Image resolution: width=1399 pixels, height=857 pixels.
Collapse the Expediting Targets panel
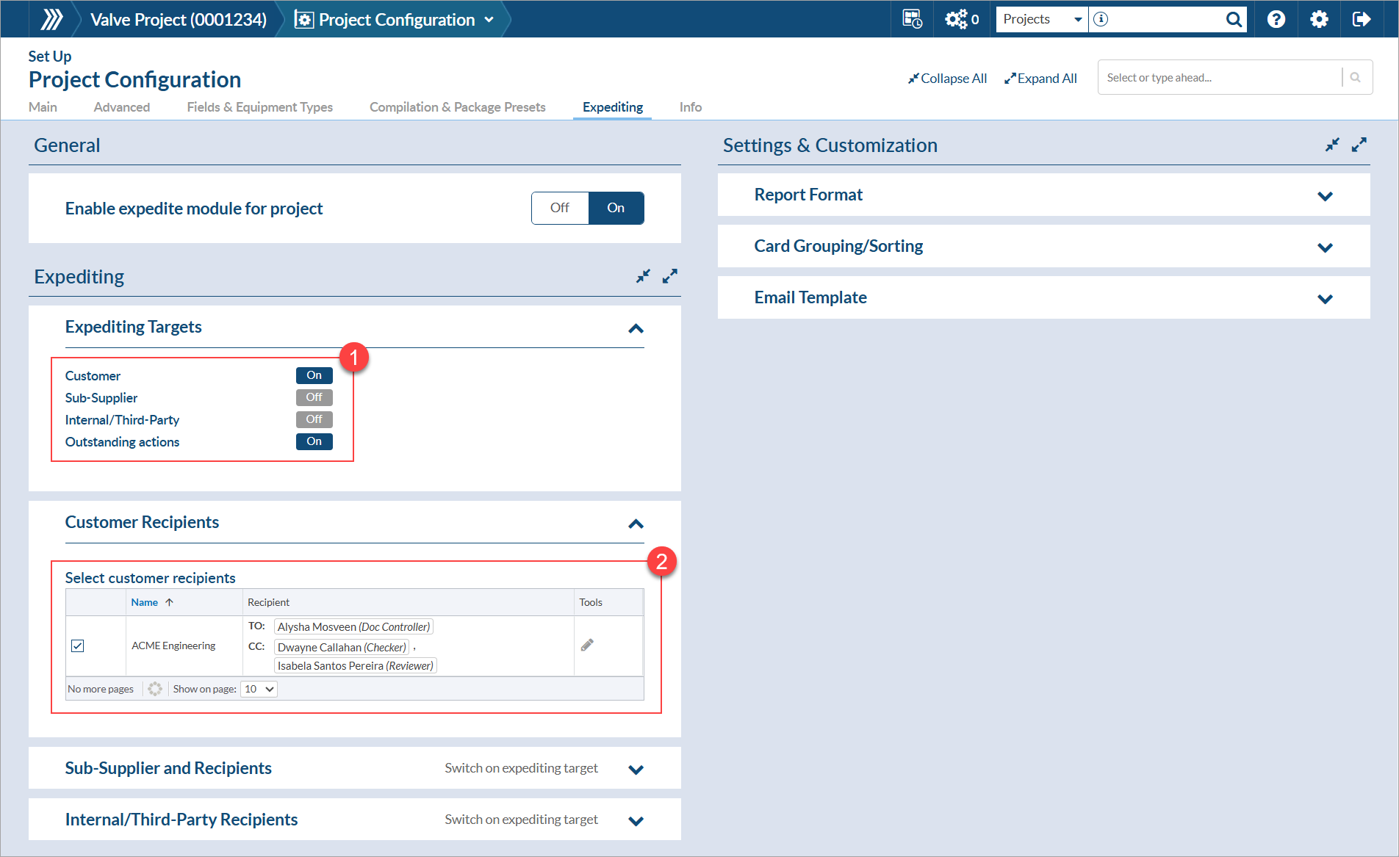(636, 328)
